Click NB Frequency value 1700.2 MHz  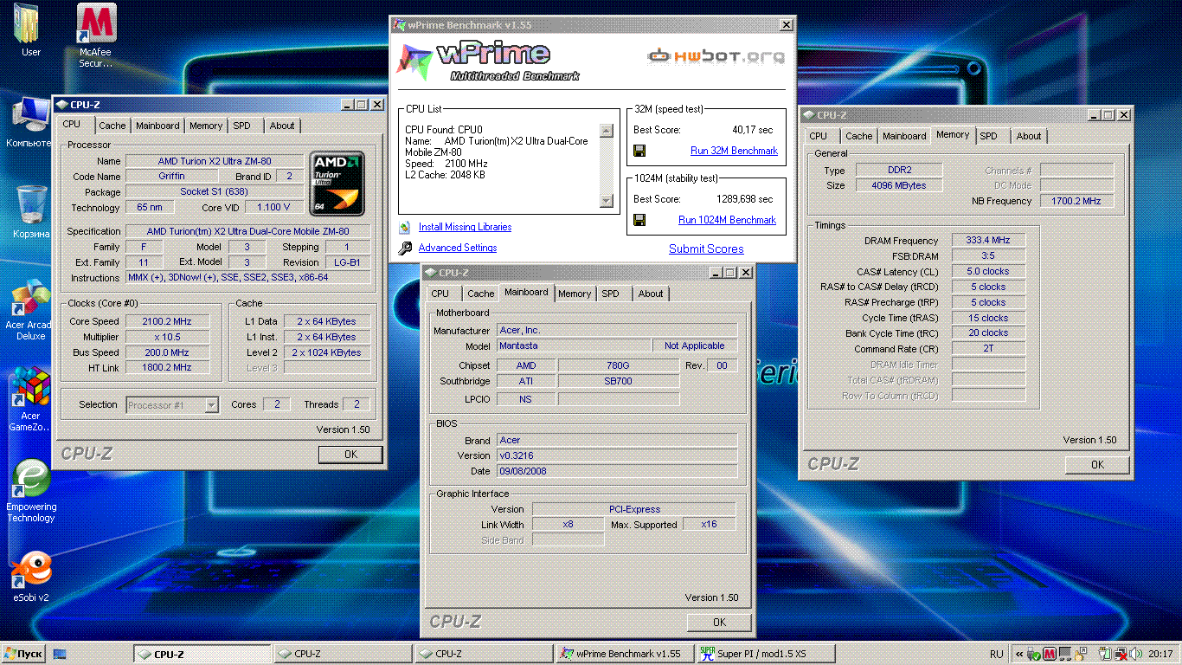1076,201
